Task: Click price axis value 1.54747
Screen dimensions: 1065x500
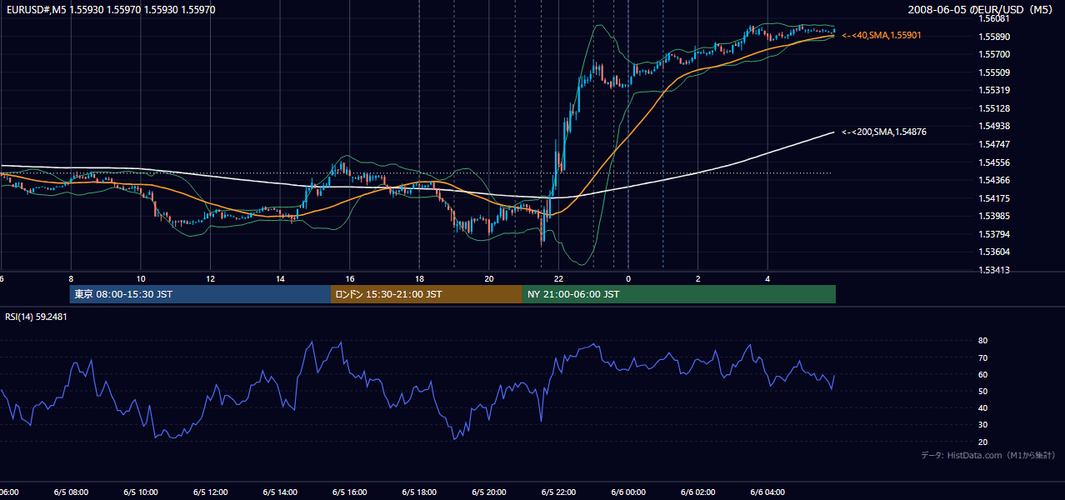Action: tap(993, 144)
